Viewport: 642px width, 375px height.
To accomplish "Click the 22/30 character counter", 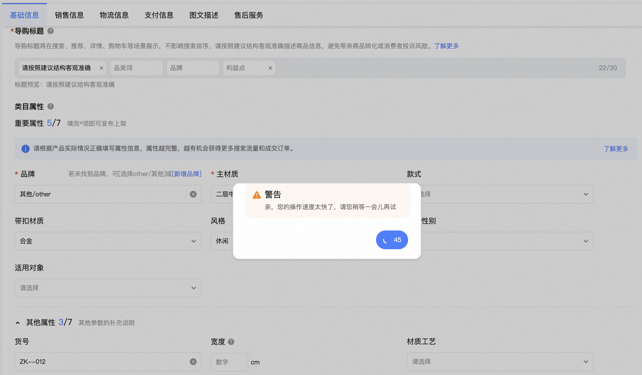I will (x=608, y=68).
